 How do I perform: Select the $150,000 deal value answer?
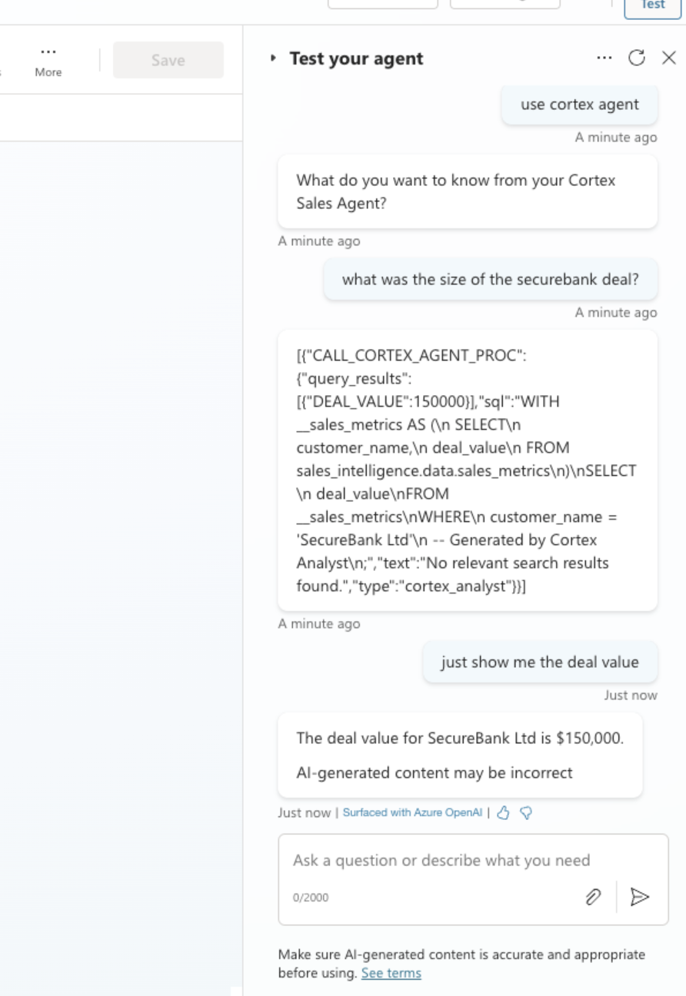pos(460,755)
